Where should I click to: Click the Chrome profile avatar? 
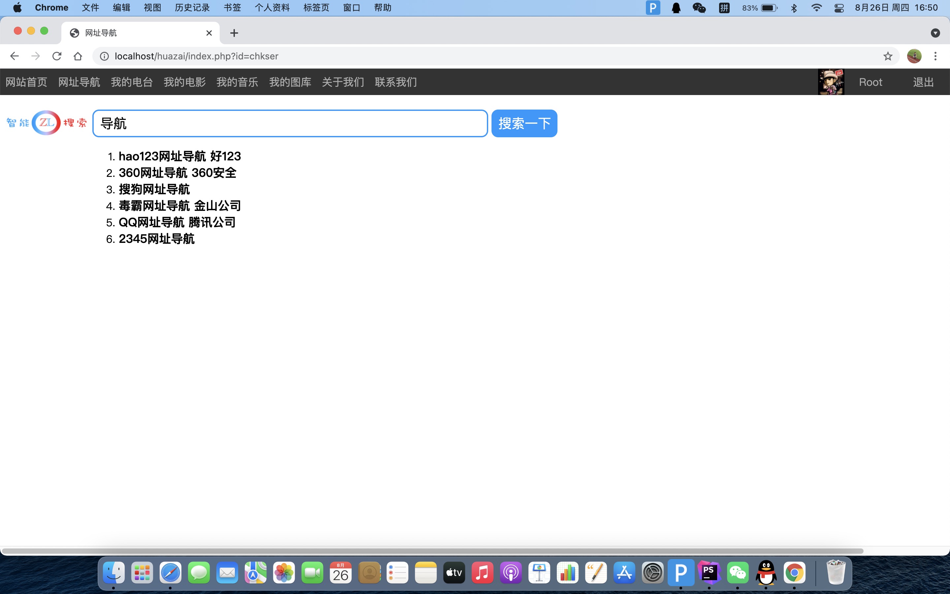(914, 56)
